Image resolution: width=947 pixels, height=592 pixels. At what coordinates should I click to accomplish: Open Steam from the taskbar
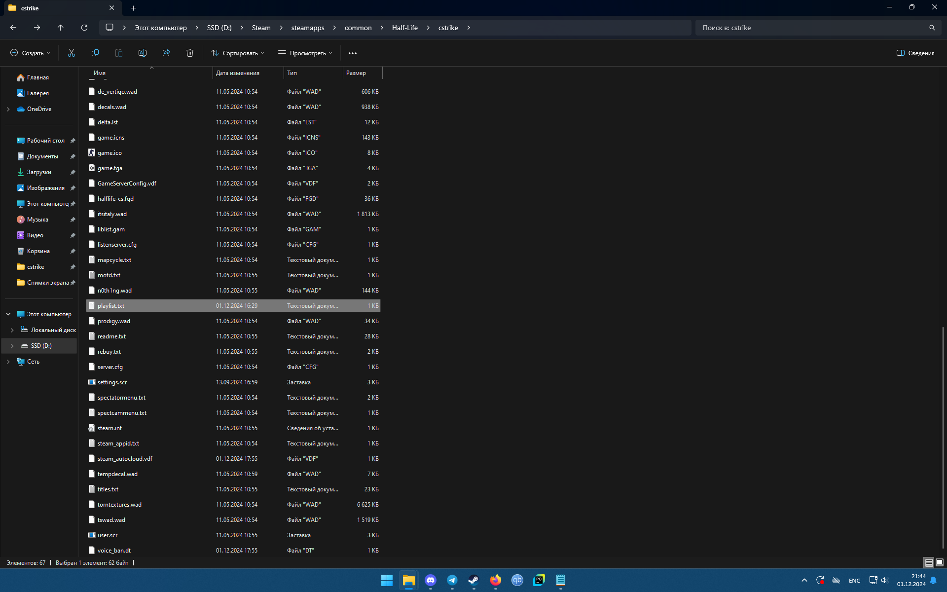(473, 580)
